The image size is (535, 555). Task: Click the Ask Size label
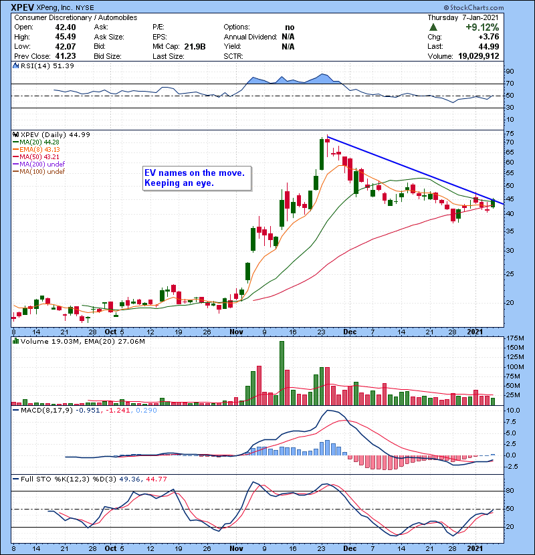109,37
